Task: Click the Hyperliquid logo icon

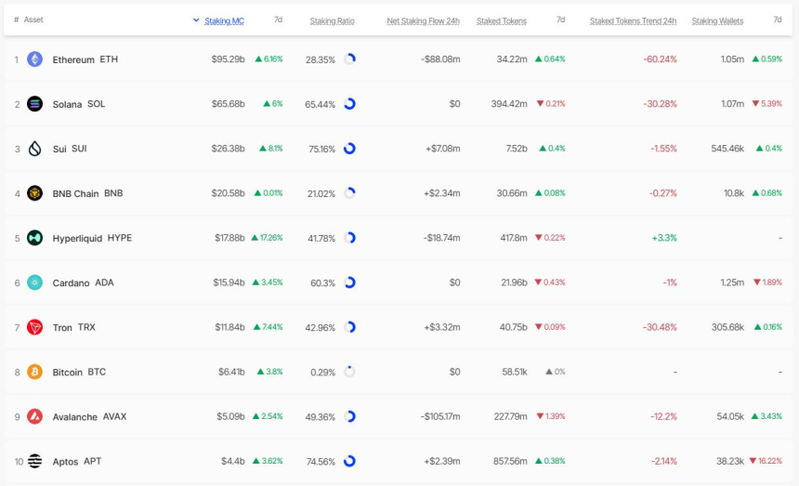Action: point(34,238)
